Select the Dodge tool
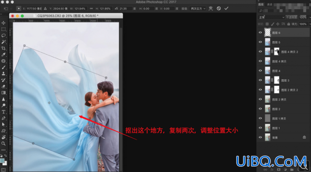This screenshot has height=172, width=311. coord(4,106)
